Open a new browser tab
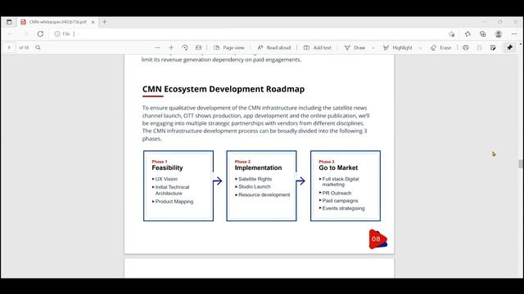 pyautogui.click(x=105, y=22)
